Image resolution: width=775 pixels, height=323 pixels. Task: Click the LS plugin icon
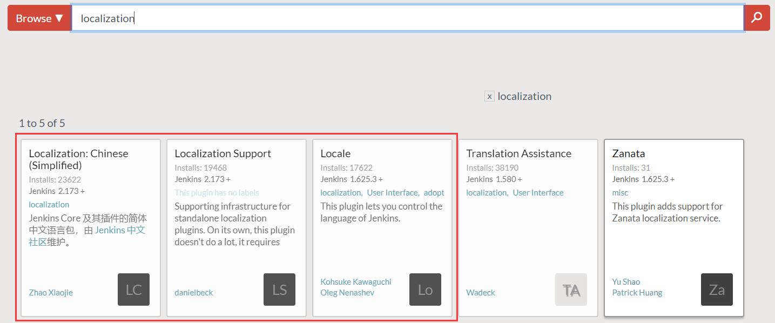(x=279, y=290)
